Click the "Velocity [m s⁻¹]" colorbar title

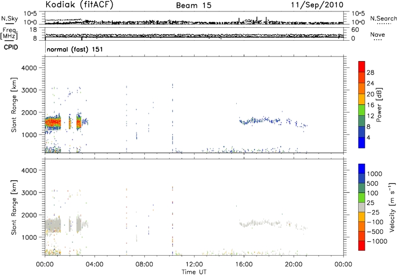pyautogui.click(x=392, y=207)
